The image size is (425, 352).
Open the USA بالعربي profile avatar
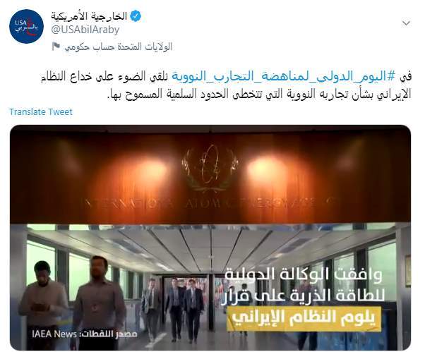tap(26, 26)
